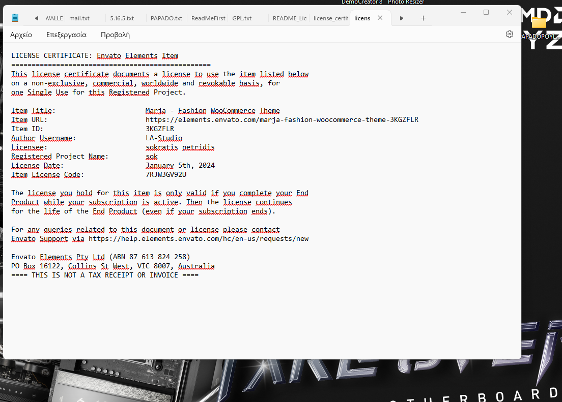Open the Προβολή menu
The image size is (562, 402).
(x=115, y=35)
